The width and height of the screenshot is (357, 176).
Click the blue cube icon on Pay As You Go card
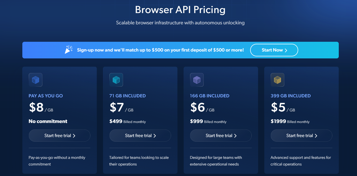click(x=35, y=80)
